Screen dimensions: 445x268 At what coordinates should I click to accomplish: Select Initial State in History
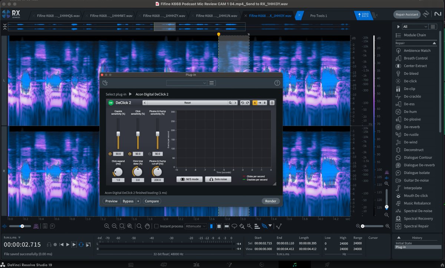403,243
